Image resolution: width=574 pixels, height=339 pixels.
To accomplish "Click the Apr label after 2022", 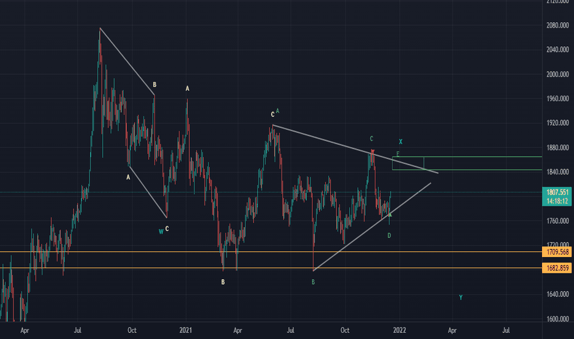I will 452,330.
